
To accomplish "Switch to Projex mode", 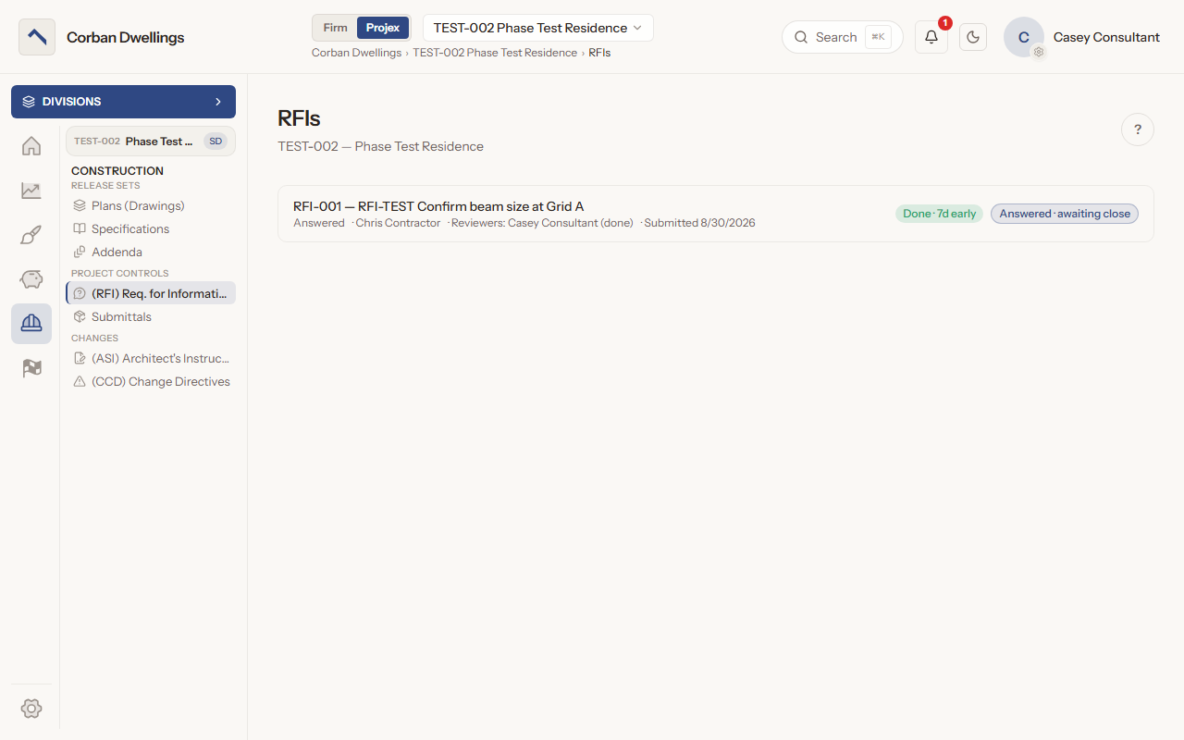I will [x=383, y=28].
